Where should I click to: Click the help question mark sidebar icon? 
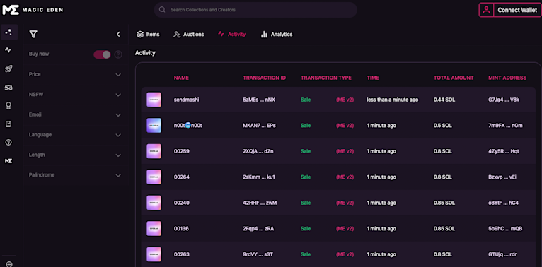pos(8,142)
